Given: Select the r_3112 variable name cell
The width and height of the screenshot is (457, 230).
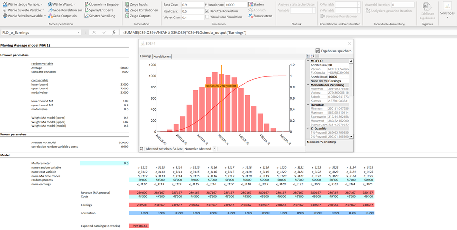Looking at the screenshot, I should pos(143,168).
